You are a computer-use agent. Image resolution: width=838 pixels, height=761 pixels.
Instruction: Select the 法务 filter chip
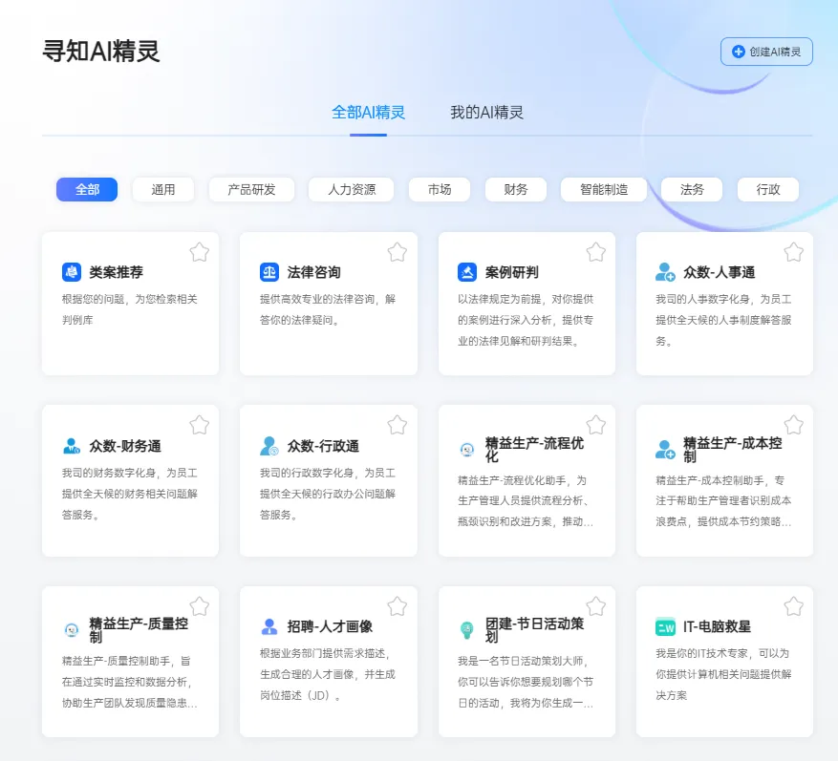click(692, 189)
